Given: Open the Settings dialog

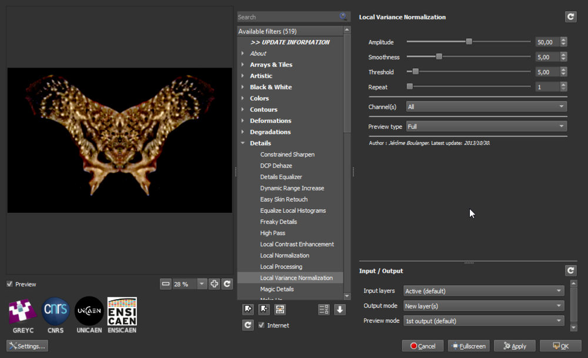Looking at the screenshot, I should pyautogui.click(x=27, y=346).
